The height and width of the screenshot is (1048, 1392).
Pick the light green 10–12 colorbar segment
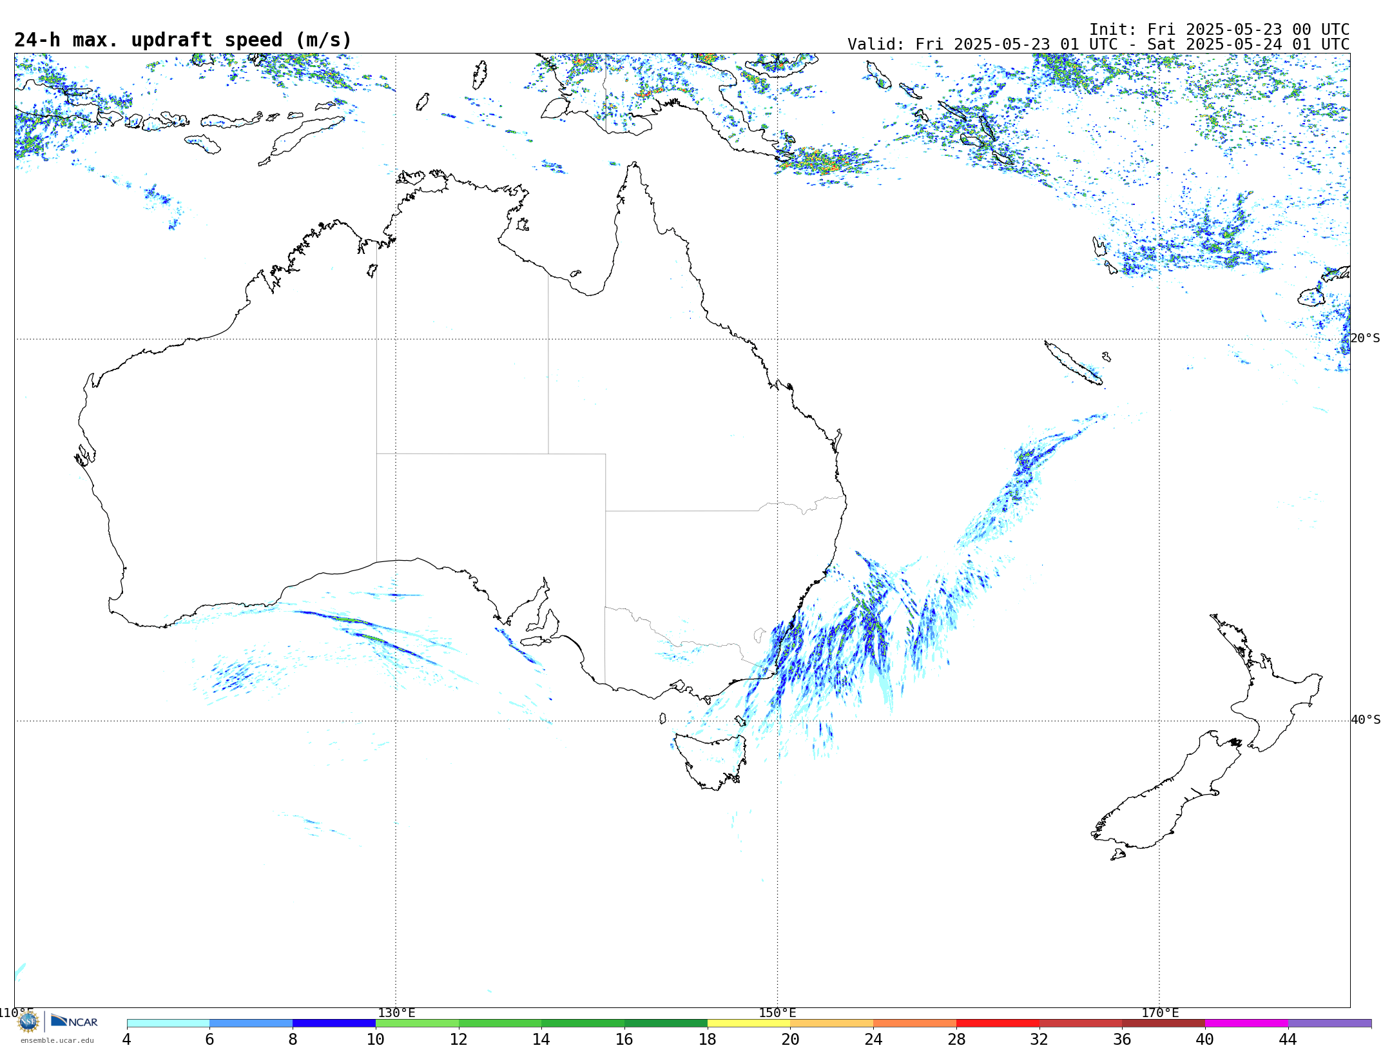click(417, 1024)
